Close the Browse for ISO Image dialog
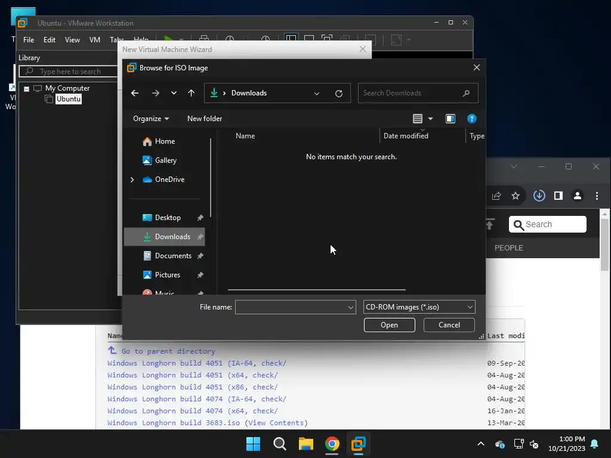Screen dimensions: 611x458 click(476, 68)
